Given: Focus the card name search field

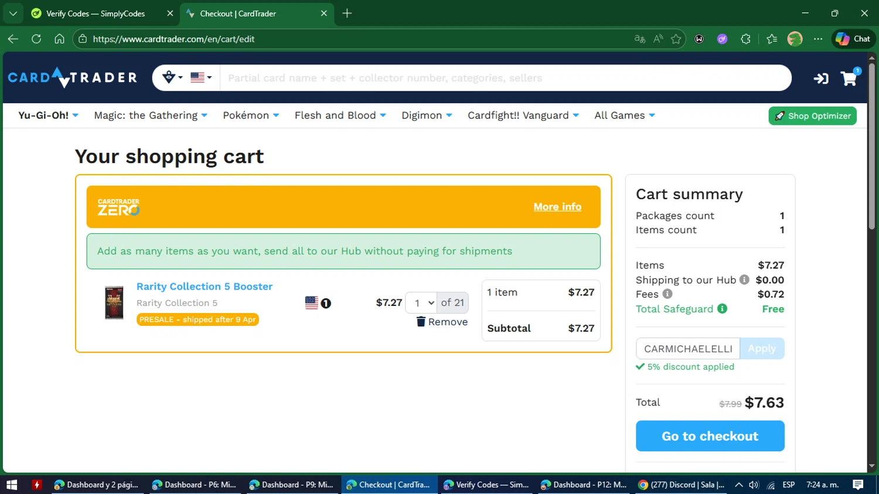Looking at the screenshot, I should click(x=505, y=78).
